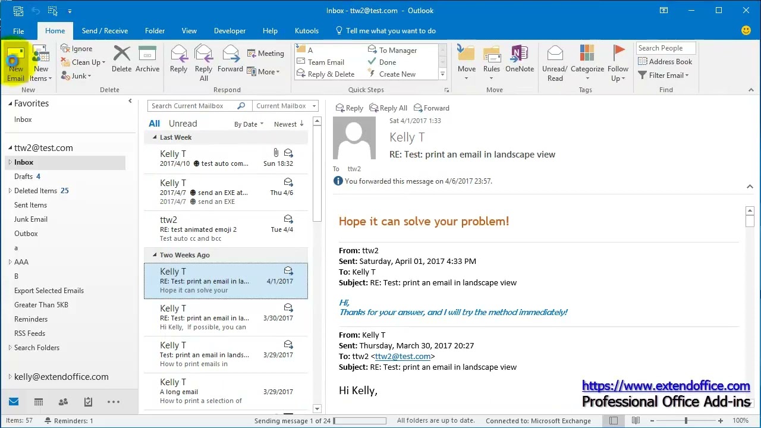Switch to Tasks view in navigation bar
The height and width of the screenshot is (428, 761).
click(88, 402)
